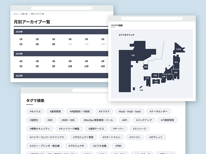Click the 北海道 region on map
This screenshot has width=206, height=154.
(178, 49)
